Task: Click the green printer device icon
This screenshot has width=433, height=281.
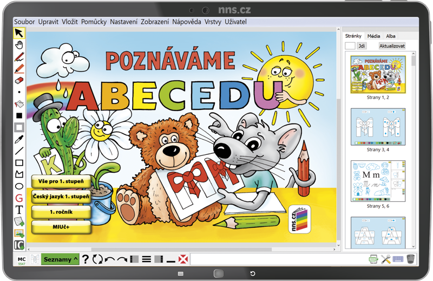Action: click(373, 259)
